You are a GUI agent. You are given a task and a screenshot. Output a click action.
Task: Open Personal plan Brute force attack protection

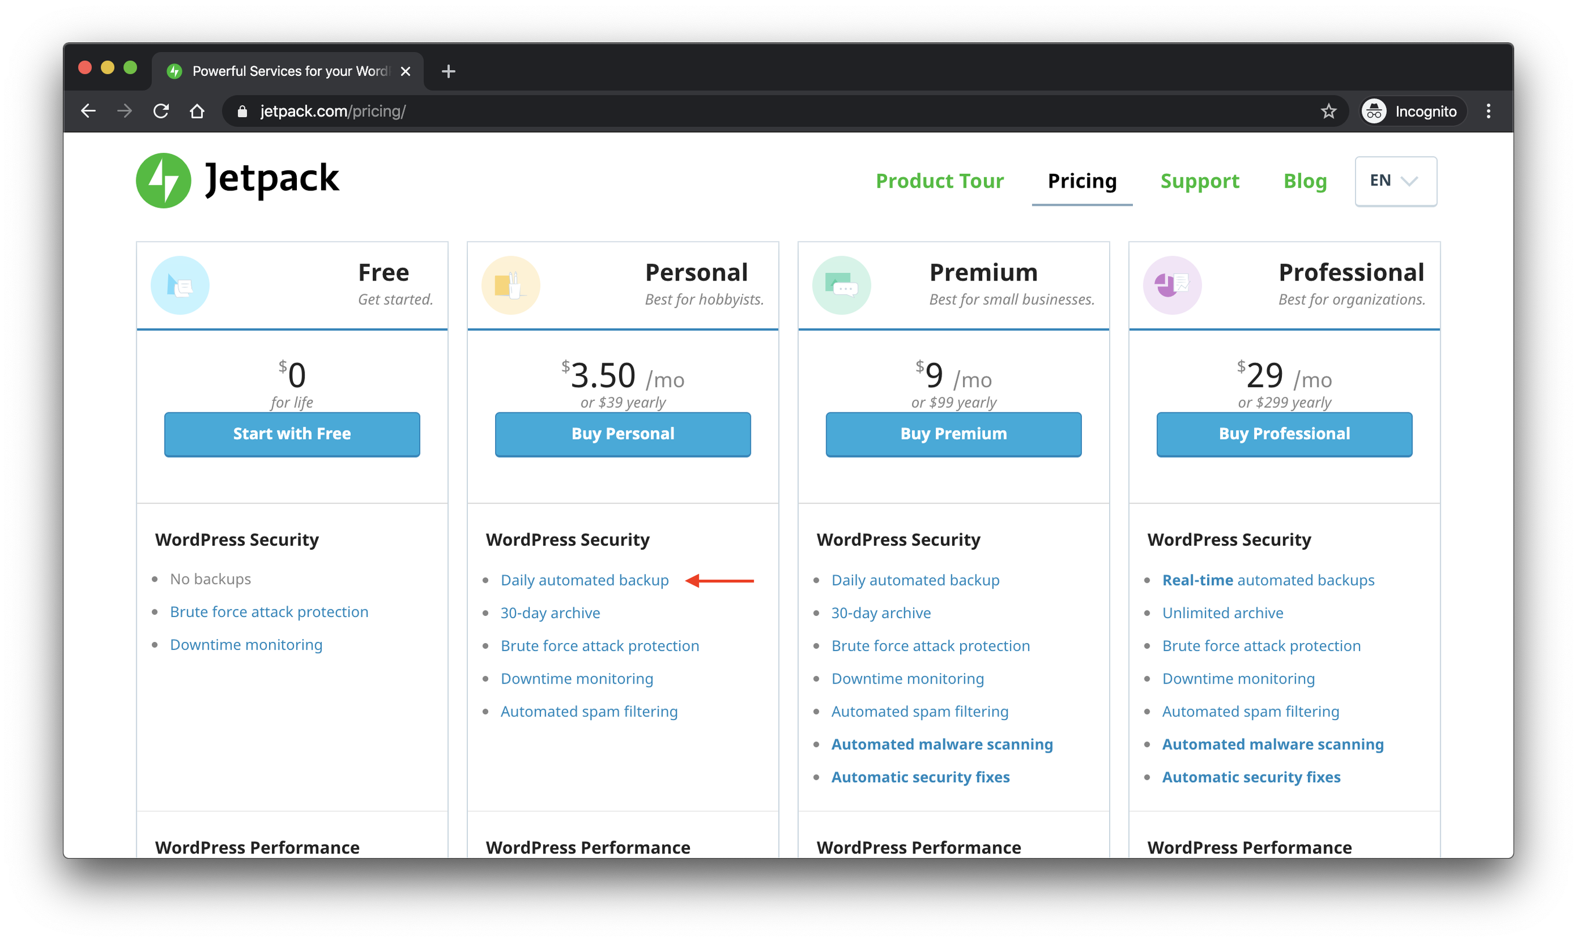pyautogui.click(x=599, y=645)
